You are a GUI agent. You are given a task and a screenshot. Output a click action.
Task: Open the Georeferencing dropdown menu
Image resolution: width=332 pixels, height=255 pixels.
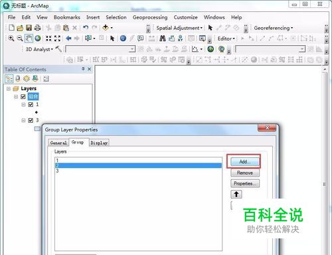click(x=274, y=28)
